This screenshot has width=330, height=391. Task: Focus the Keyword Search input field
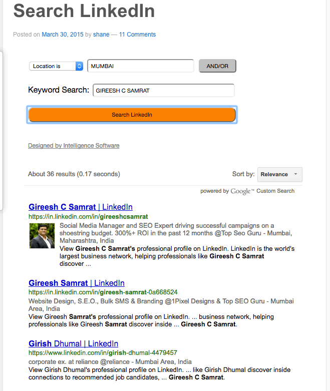[x=163, y=90]
